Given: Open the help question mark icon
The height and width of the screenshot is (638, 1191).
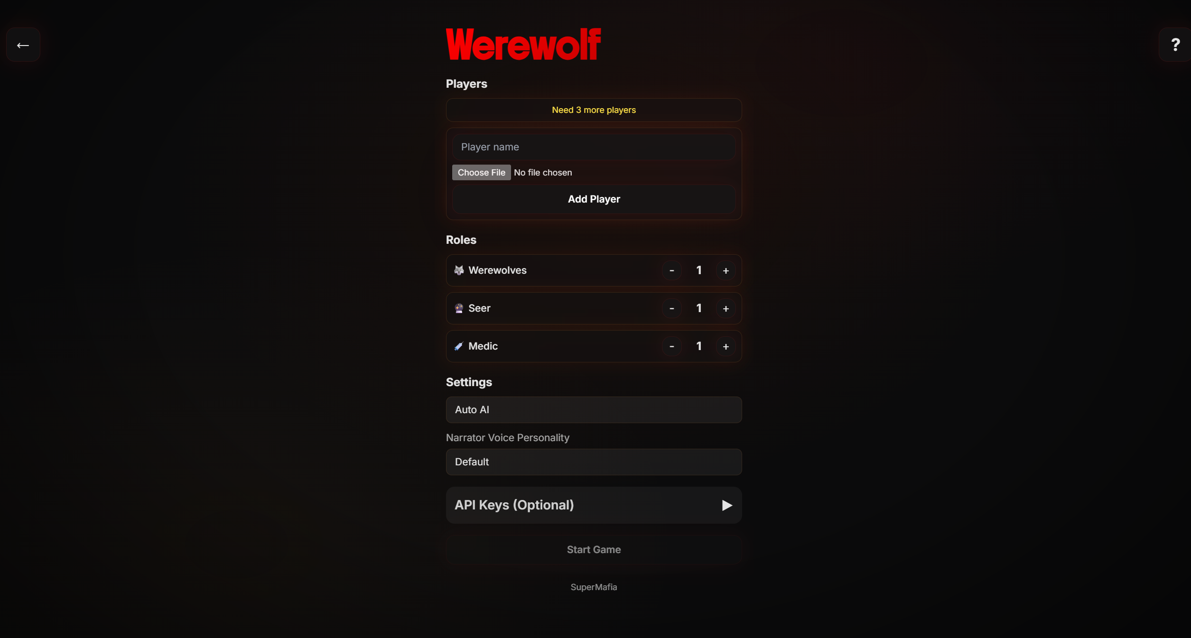Looking at the screenshot, I should pos(1175,45).
